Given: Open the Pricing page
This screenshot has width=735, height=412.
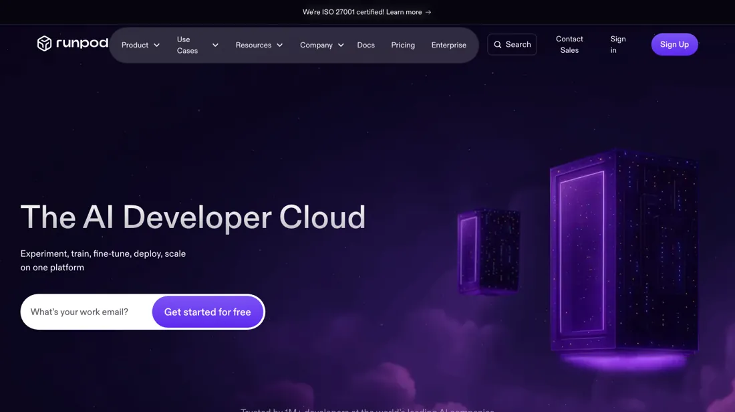Looking at the screenshot, I should coord(403,45).
